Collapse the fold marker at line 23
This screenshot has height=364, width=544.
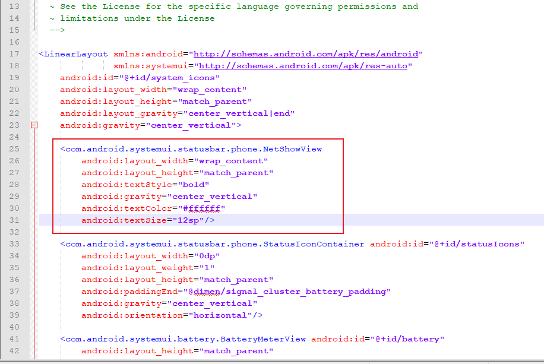point(34,125)
